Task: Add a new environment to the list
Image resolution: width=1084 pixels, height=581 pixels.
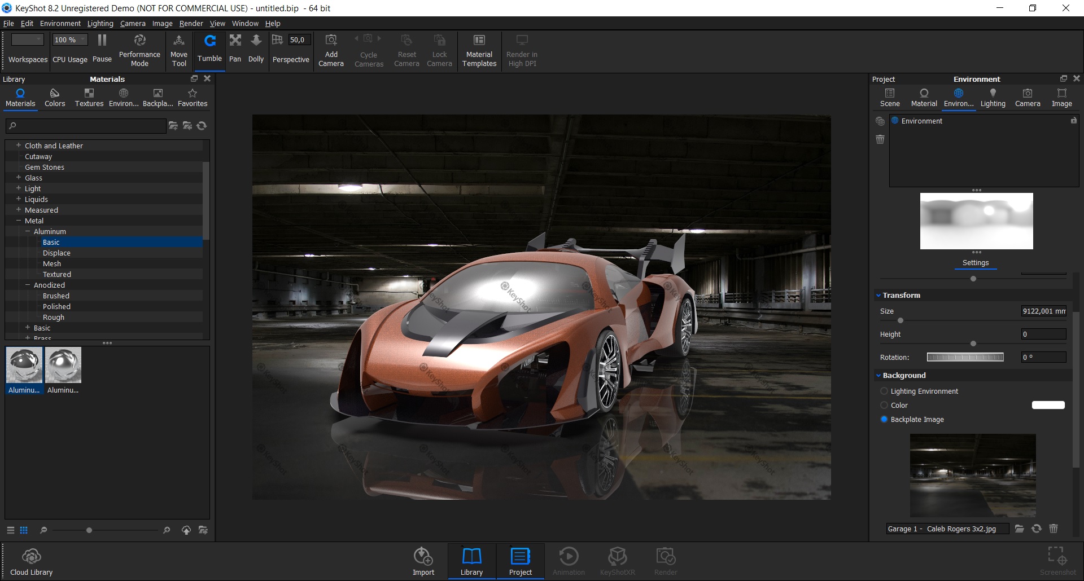Action: pyautogui.click(x=880, y=121)
